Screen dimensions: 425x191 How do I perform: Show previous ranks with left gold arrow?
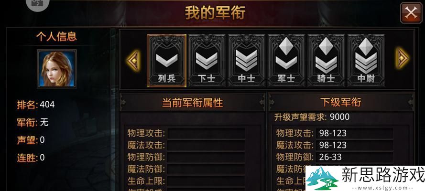pyautogui.click(x=134, y=61)
